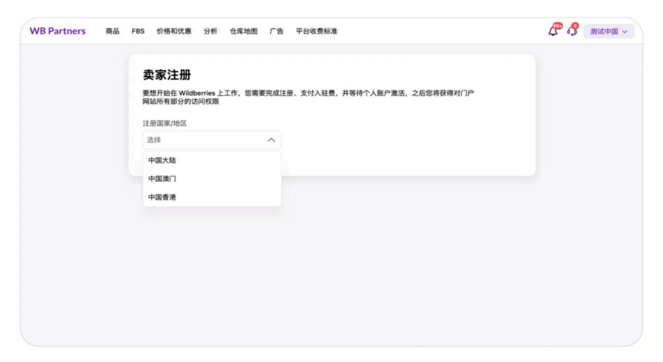
Task: Collapse the country list with the up chevron
Action: pyautogui.click(x=271, y=140)
